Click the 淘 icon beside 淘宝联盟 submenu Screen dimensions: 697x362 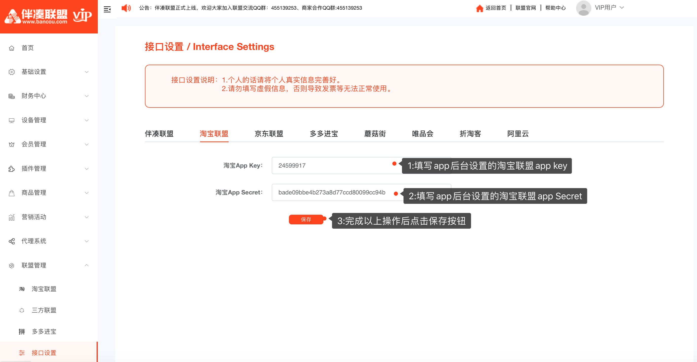tap(22, 289)
